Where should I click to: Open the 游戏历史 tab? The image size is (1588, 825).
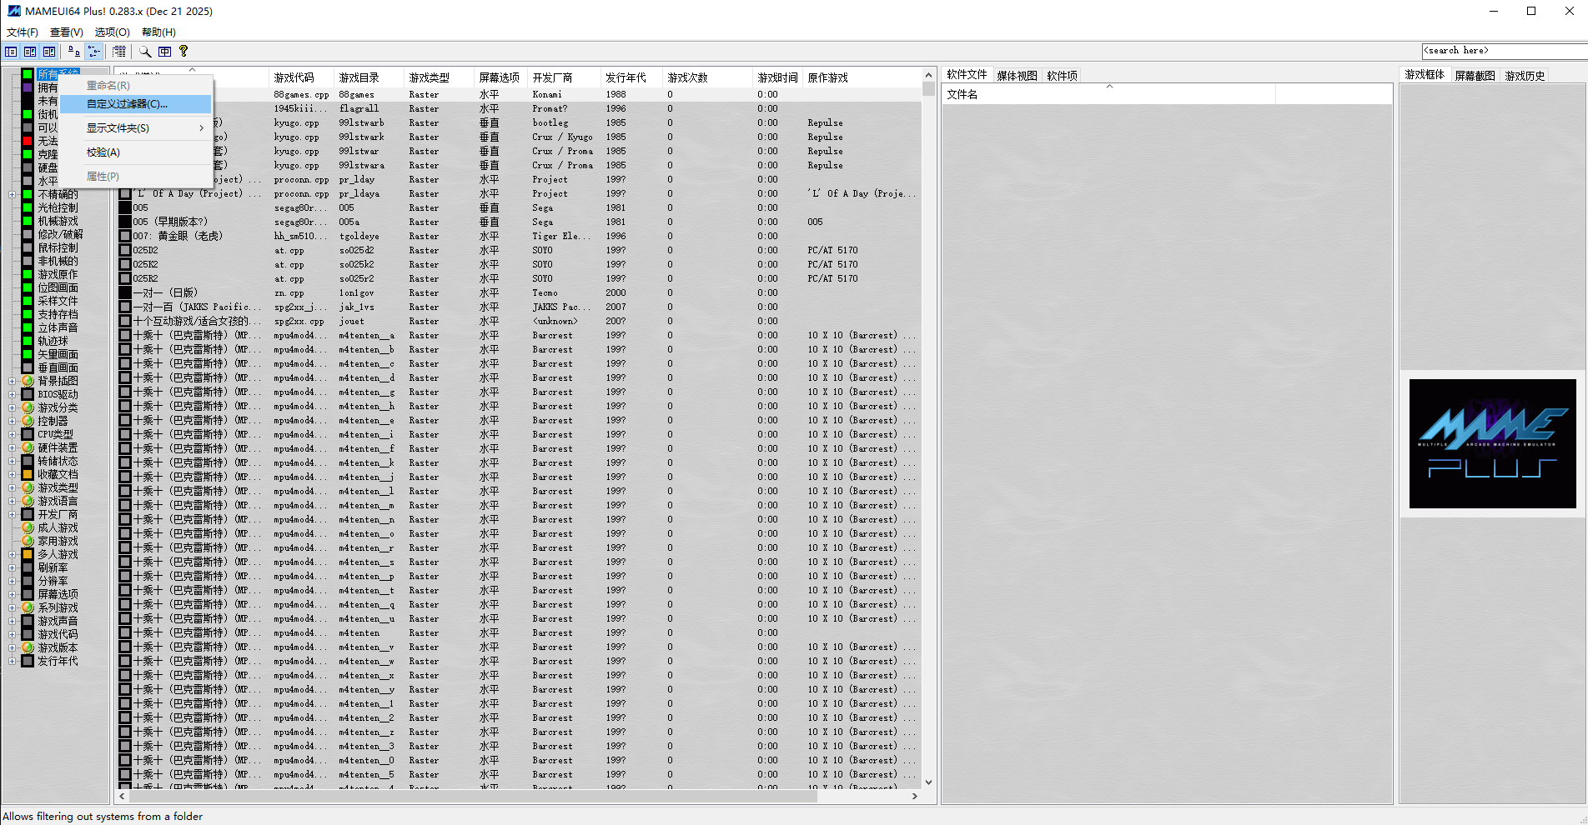tap(1525, 74)
